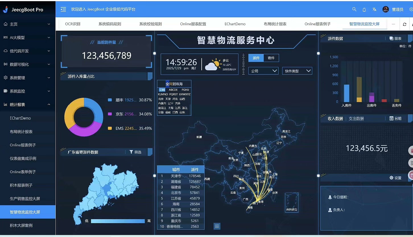Click the 设置 button

point(395,178)
